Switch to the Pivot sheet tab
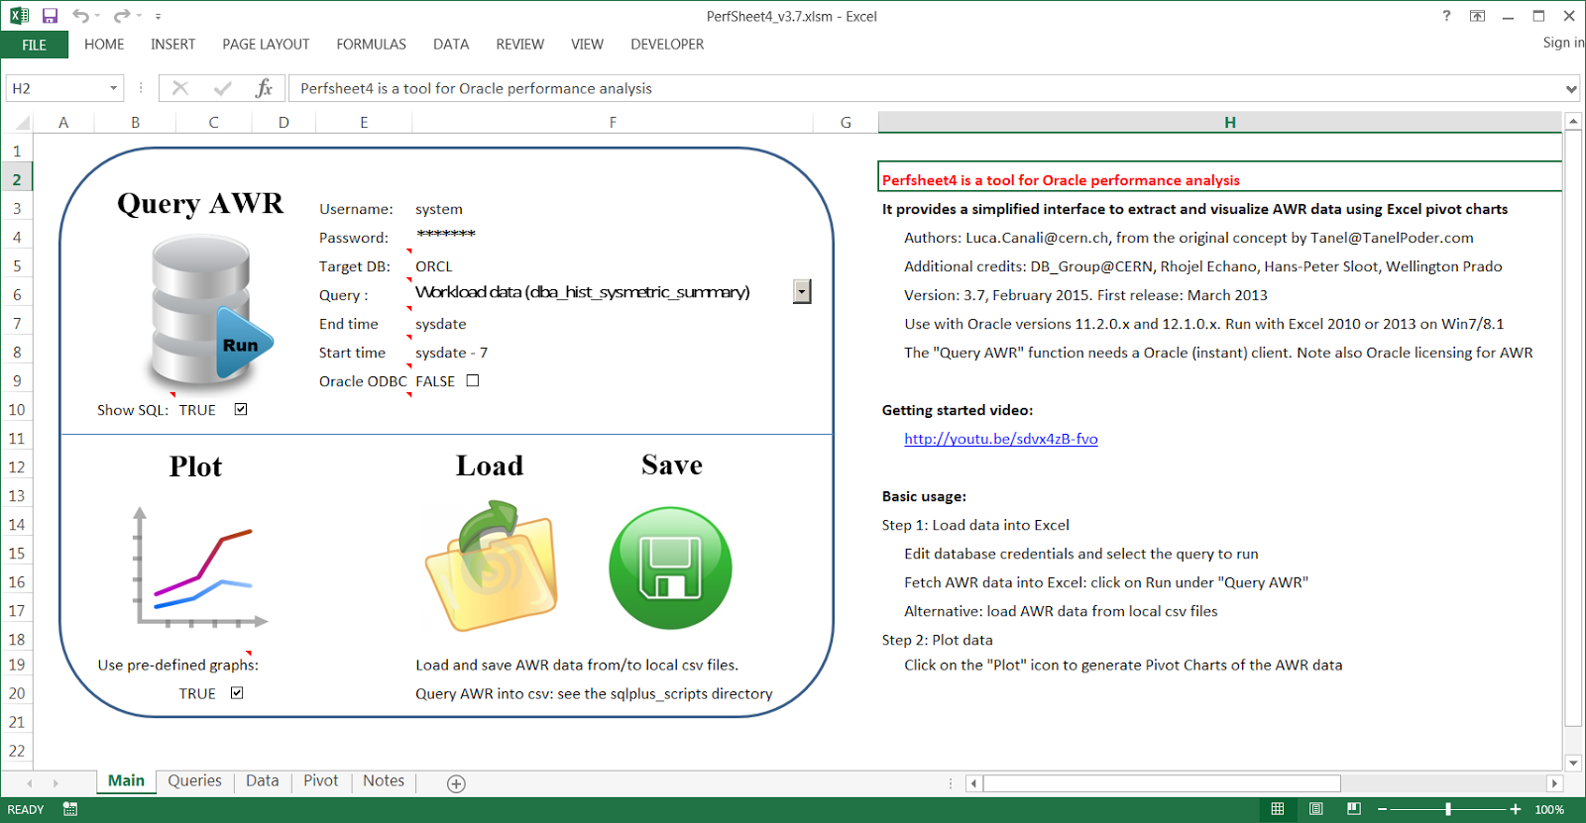Image resolution: width=1586 pixels, height=823 pixels. tap(321, 781)
